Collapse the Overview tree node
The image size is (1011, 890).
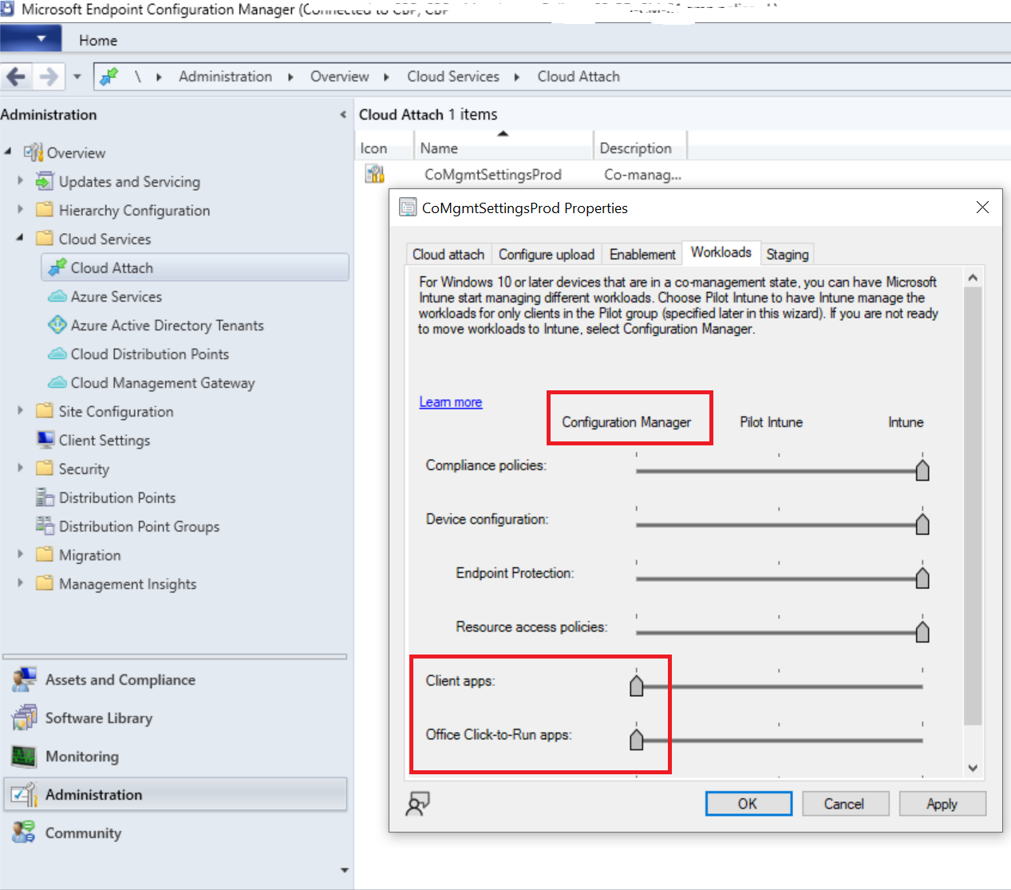(x=8, y=152)
